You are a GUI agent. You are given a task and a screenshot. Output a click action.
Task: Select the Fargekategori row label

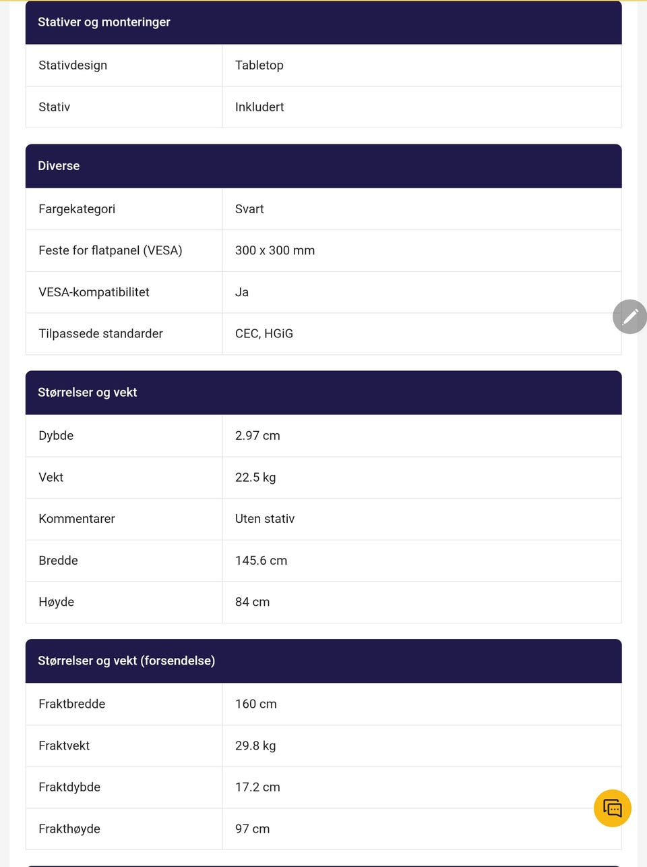pos(77,209)
